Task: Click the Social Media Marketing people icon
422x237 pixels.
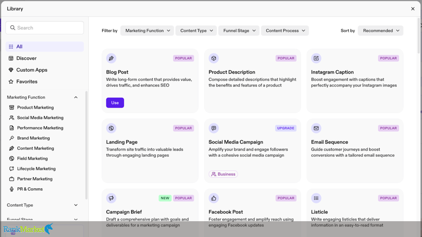Action: click(x=12, y=118)
